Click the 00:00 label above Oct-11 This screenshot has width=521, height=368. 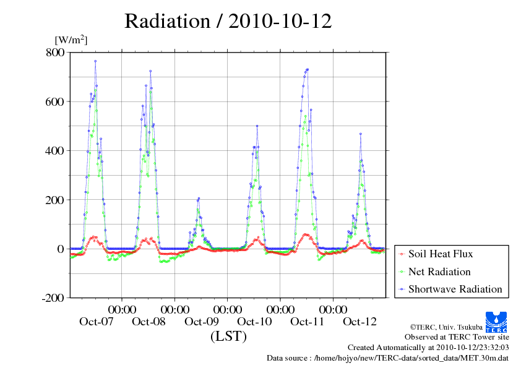tap(333, 309)
